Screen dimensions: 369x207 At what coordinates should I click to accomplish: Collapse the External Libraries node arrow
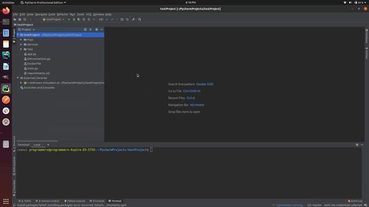[x=18, y=78]
